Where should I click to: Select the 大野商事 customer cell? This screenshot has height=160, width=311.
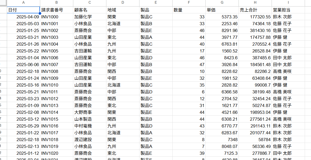point(90,112)
